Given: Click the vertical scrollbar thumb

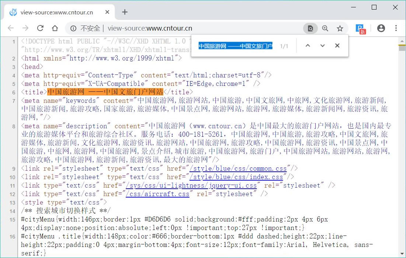Looking at the screenshot, I should click(402, 48).
